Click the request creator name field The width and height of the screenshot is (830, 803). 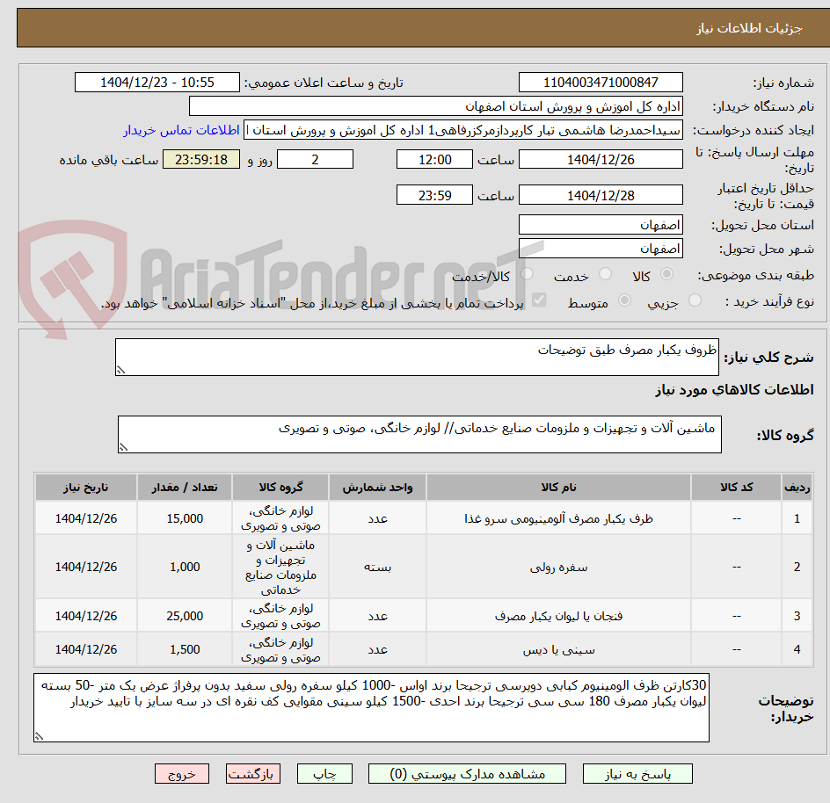[x=463, y=130]
